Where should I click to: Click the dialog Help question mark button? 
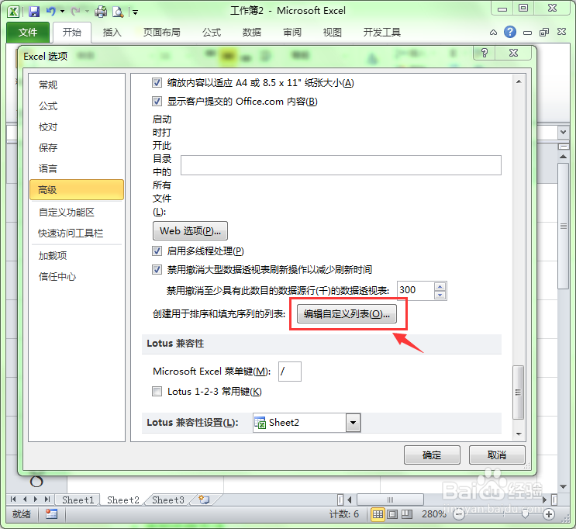485,53
